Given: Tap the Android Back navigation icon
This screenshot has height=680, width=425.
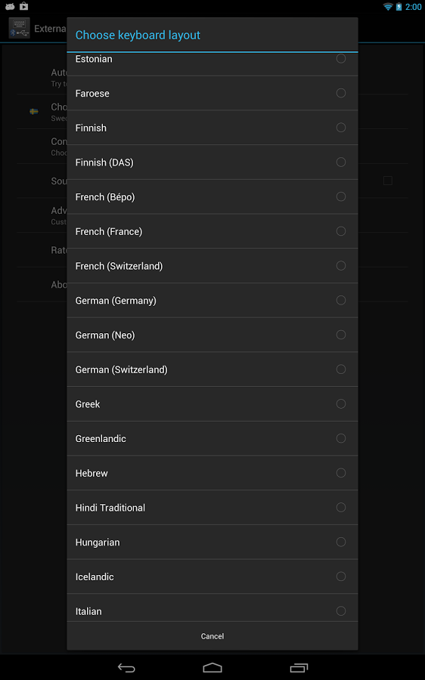Looking at the screenshot, I should 126,668.
